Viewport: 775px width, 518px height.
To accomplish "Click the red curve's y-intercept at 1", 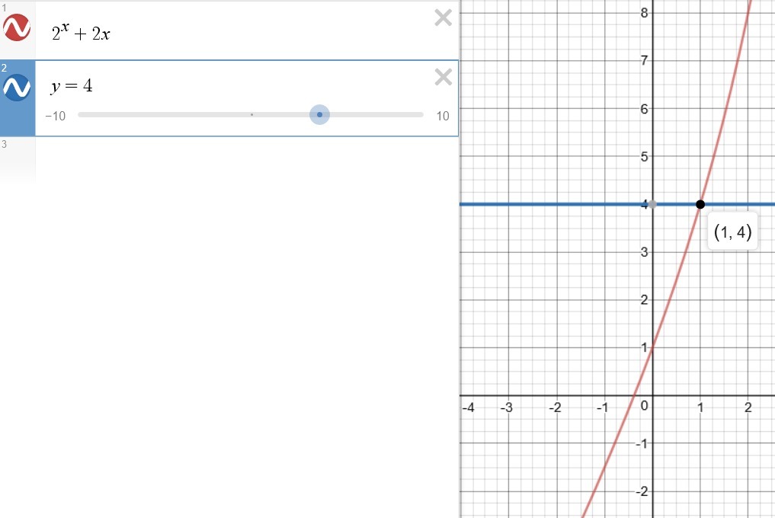I will point(652,348).
